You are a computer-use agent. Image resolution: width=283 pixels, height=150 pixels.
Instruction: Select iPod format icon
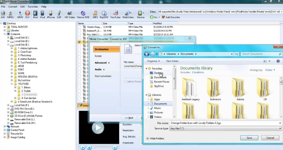coord(42,15)
